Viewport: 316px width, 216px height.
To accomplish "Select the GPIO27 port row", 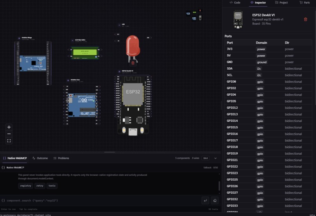I will [268, 193].
